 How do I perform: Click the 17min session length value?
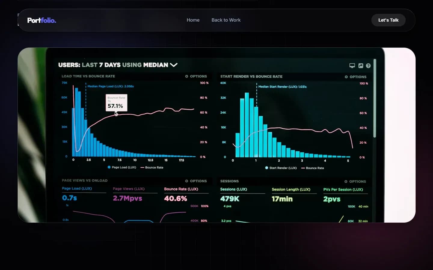coord(282,199)
